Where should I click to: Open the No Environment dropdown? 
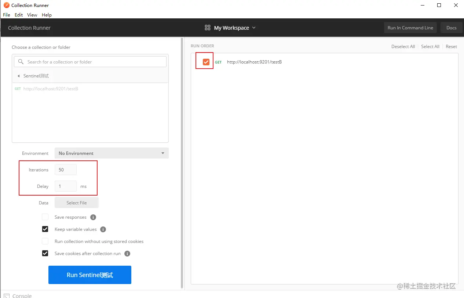click(112, 153)
